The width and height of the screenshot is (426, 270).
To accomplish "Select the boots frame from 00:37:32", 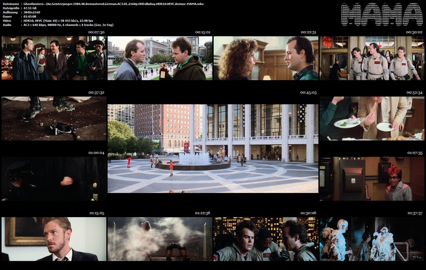I will [x=54, y=118].
